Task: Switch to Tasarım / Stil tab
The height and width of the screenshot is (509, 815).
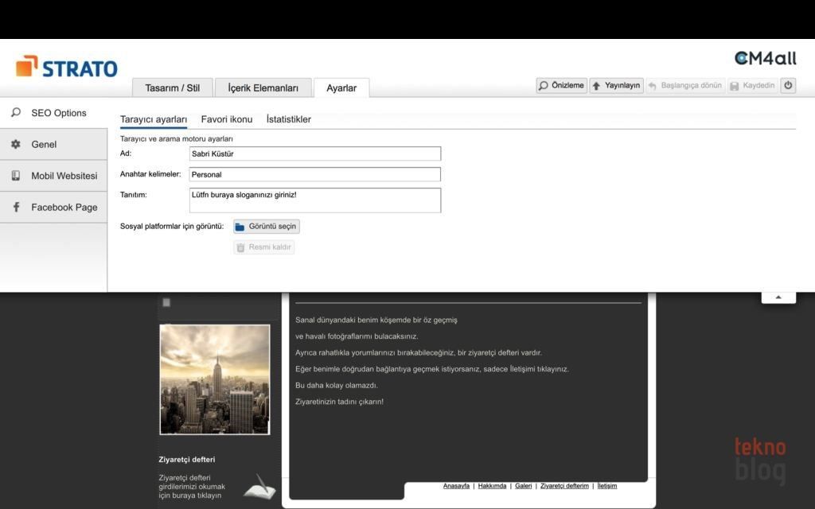Action: (x=172, y=88)
